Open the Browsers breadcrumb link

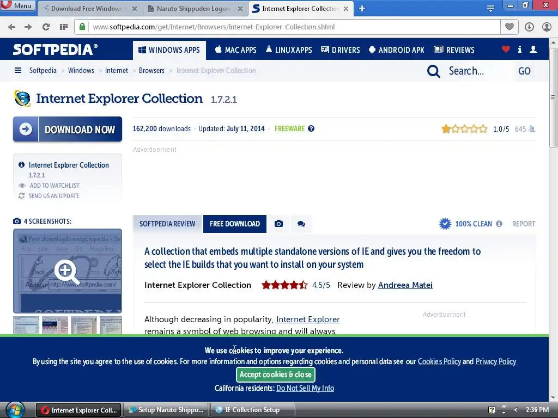151,70
